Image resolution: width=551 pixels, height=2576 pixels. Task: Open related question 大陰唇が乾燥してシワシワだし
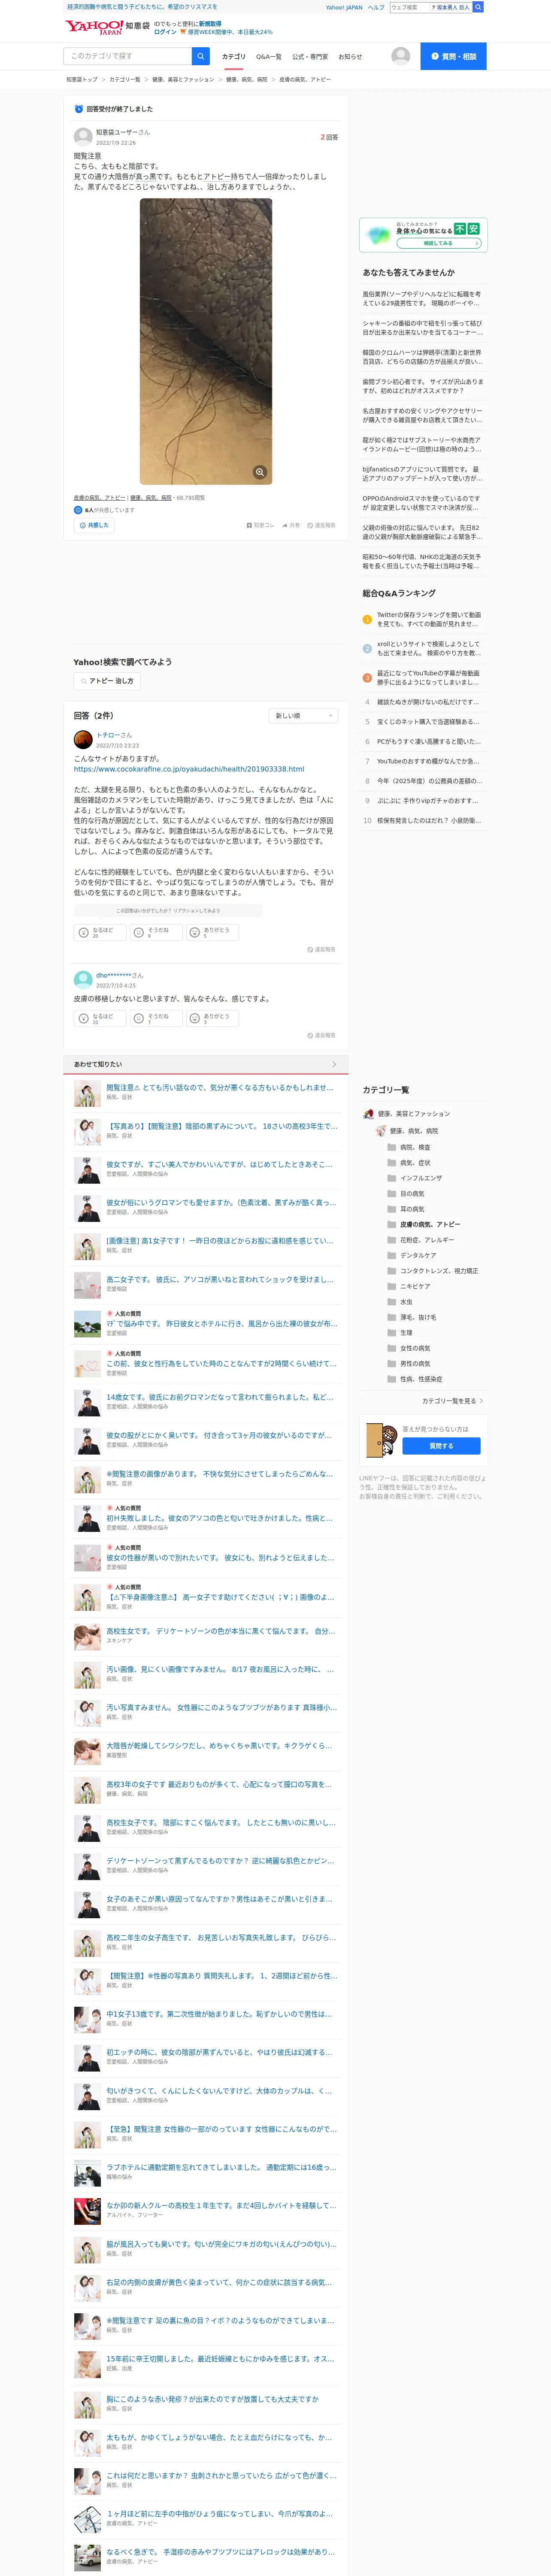pyautogui.click(x=219, y=1746)
